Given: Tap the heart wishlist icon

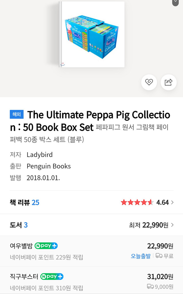Looking at the screenshot, I should tap(149, 82).
